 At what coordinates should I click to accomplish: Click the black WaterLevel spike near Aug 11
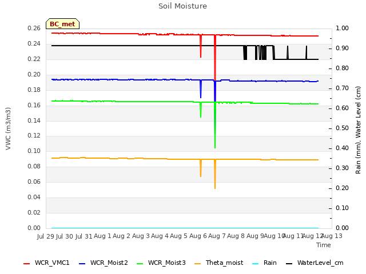point(288,53)
